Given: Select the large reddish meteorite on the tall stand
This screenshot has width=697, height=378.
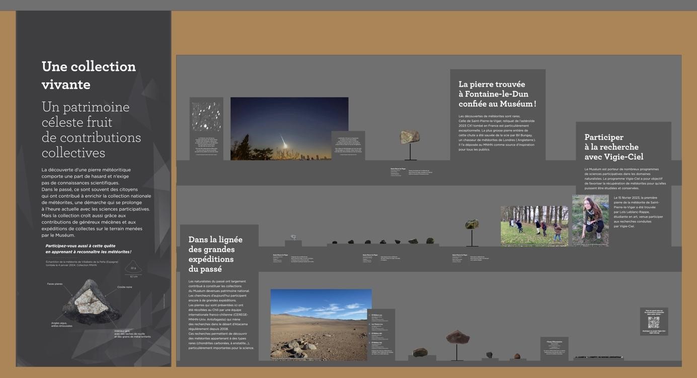Looking at the screenshot, I should coord(457,344).
